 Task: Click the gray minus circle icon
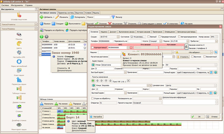click(47, 37)
